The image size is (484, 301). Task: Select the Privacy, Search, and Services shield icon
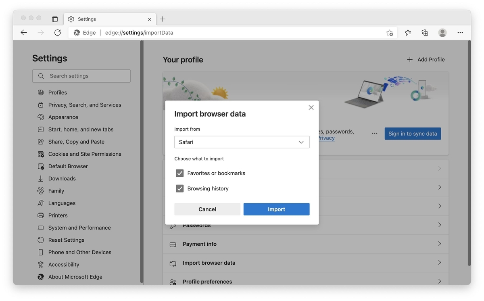pyautogui.click(x=41, y=105)
